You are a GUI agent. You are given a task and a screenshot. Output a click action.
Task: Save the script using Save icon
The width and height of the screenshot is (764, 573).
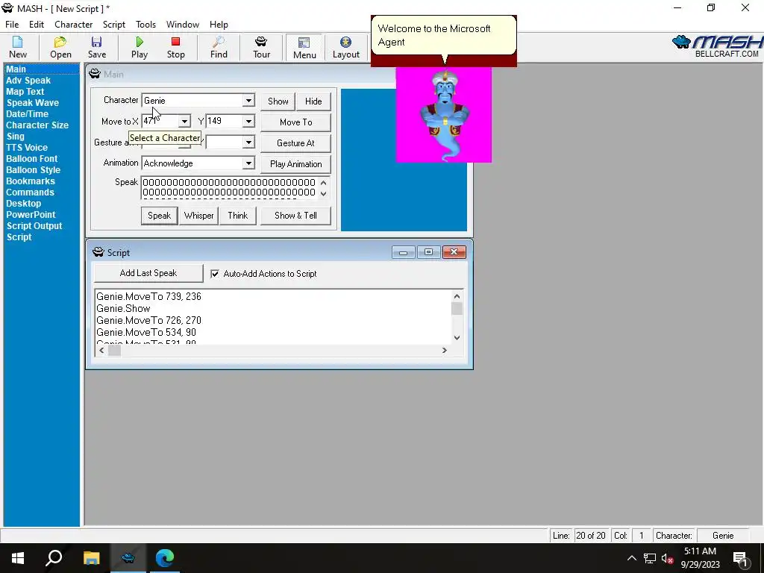[96, 47]
